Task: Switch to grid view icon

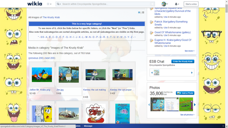Action: [143, 12]
